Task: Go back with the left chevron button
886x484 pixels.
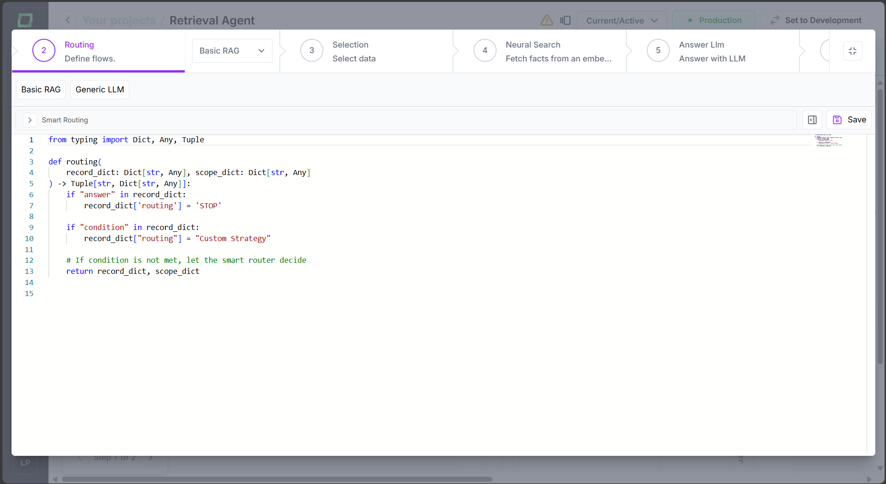Action: [x=68, y=20]
